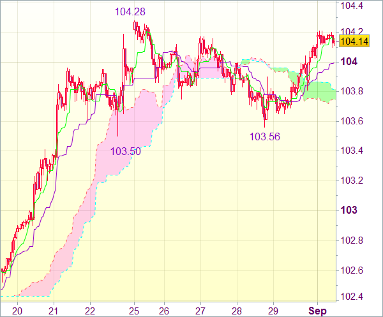This screenshot has width=383, height=317.
Task: Click the date axis label 29
Action: point(273,311)
